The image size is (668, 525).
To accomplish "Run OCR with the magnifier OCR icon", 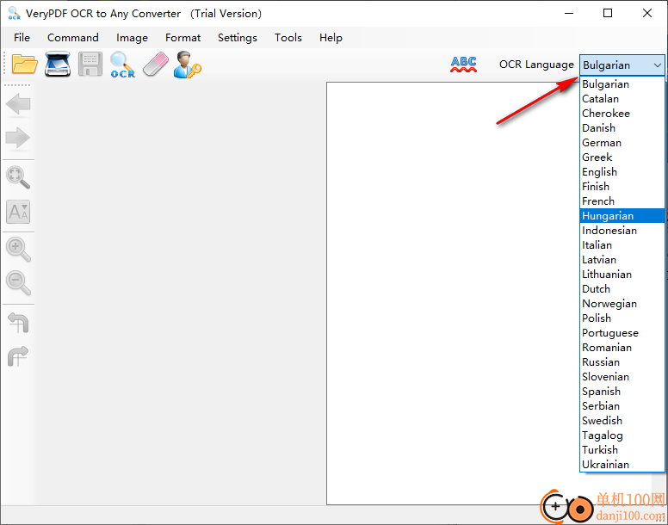I will coord(123,65).
